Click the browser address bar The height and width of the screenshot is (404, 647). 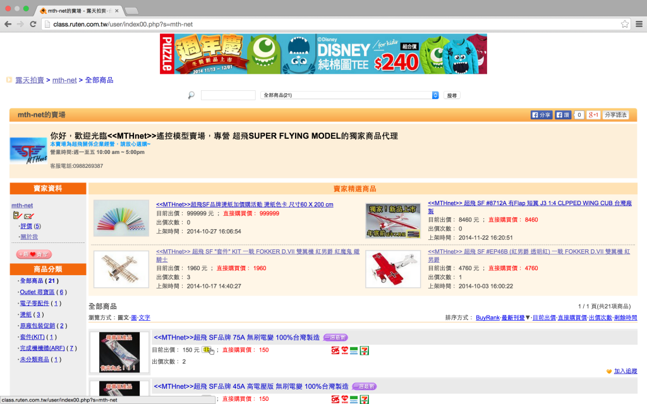(330, 25)
